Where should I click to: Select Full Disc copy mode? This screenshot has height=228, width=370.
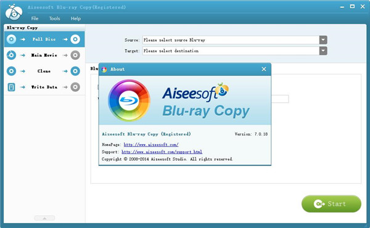[x=44, y=39]
